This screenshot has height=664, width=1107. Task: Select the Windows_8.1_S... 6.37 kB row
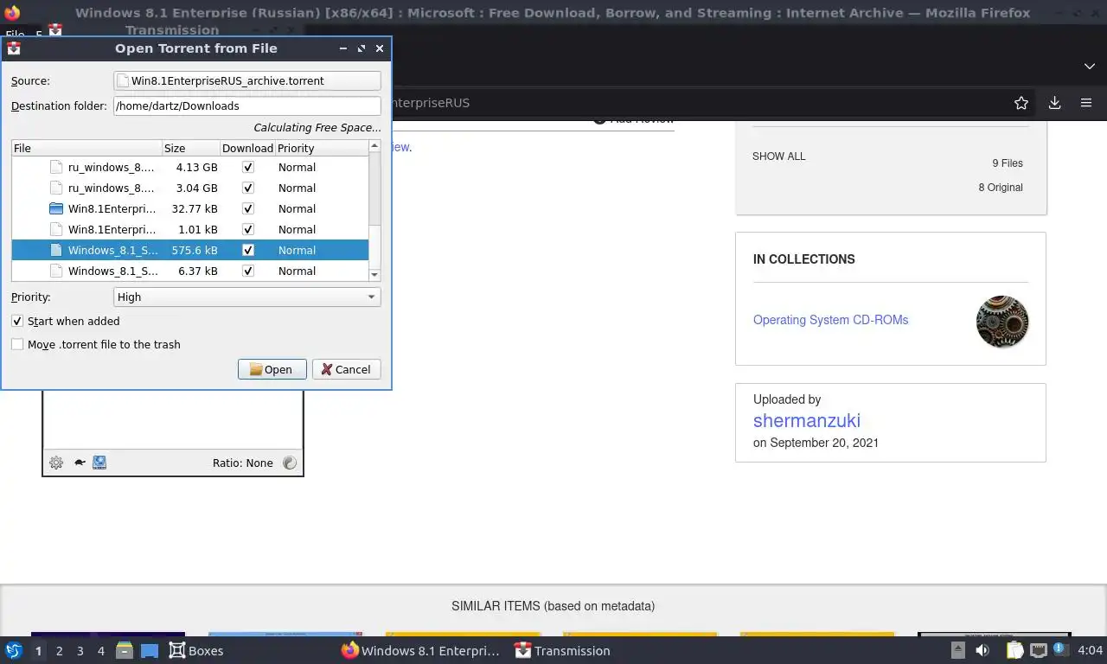(190, 271)
